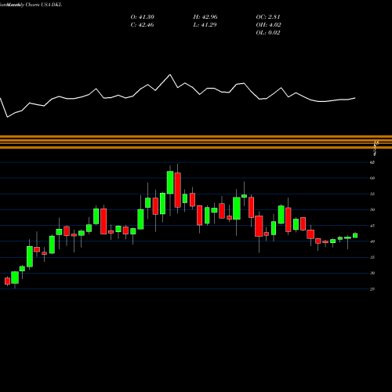
Task: Click the price axis label 65
Action: tap(372, 162)
